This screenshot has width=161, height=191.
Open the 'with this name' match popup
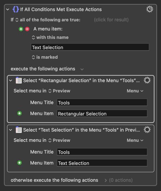[x=50, y=37]
